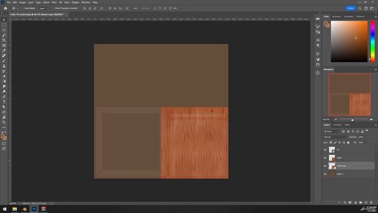Image resolution: width=378 pixels, height=213 pixels.
Task: Select the Lasso tool
Action: click(x=4, y=30)
